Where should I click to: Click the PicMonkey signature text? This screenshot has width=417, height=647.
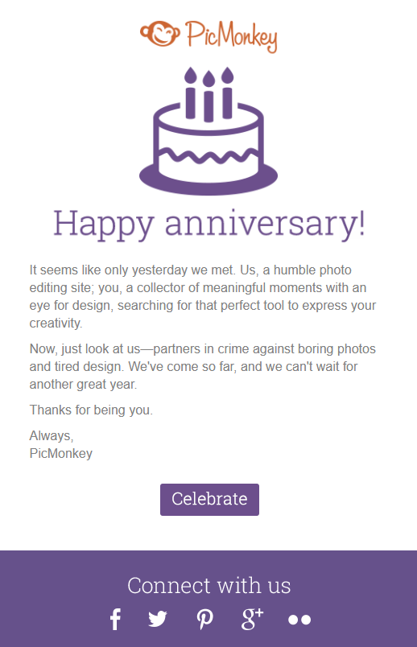pos(61,454)
